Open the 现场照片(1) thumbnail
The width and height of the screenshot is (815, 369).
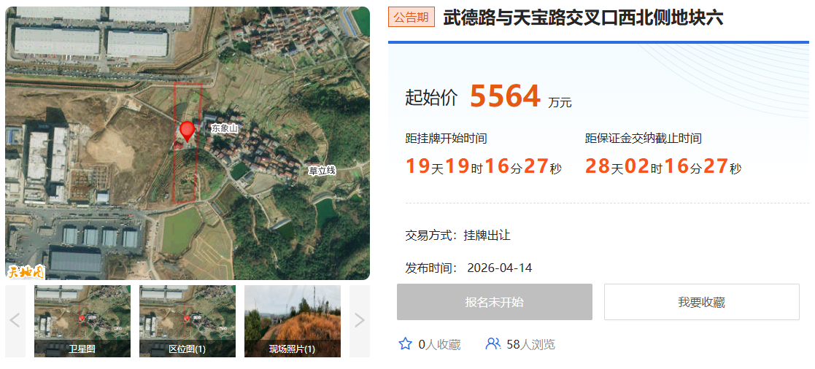pyautogui.click(x=292, y=321)
